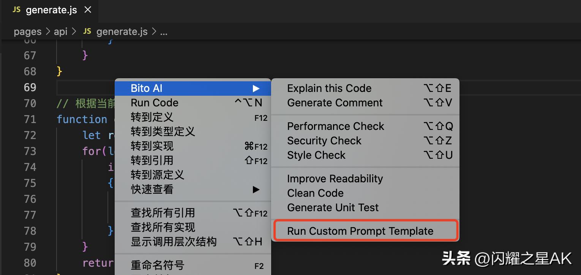Run Performance Check on code
Viewport: 581px width, 275px height.
tap(365, 126)
